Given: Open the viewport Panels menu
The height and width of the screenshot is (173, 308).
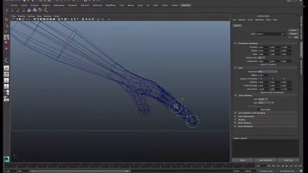Looking at the screenshot, I should pyautogui.click(x=57, y=16).
